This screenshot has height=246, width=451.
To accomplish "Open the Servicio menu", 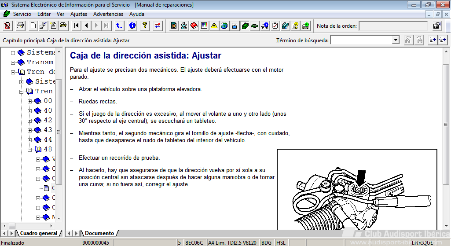I will pyautogui.click(x=22, y=14).
